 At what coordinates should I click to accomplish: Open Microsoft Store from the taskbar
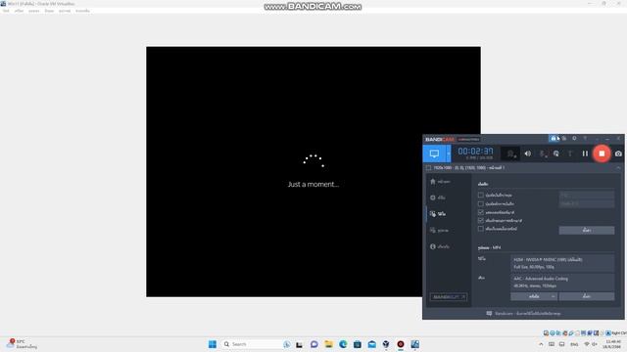click(358, 344)
